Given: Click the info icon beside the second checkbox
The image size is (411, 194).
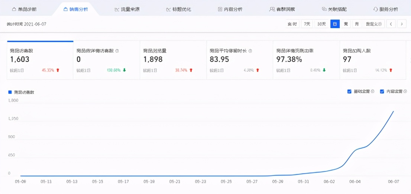Looking at the screenshot, I should (x=405, y=91).
